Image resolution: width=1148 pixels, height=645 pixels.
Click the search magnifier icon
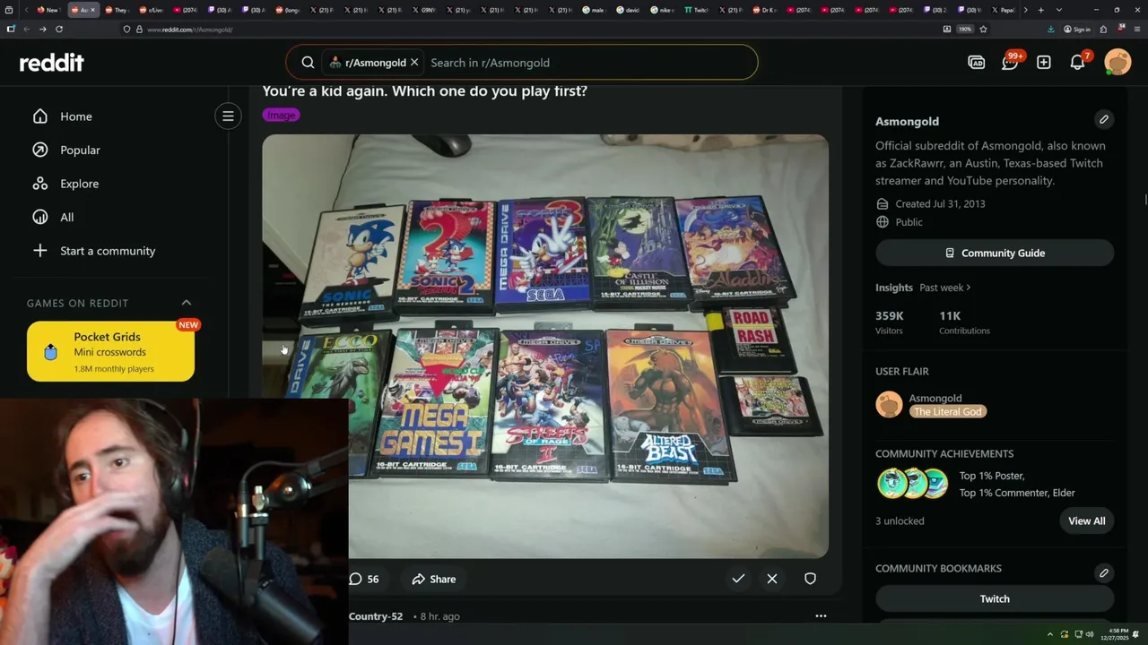308,63
